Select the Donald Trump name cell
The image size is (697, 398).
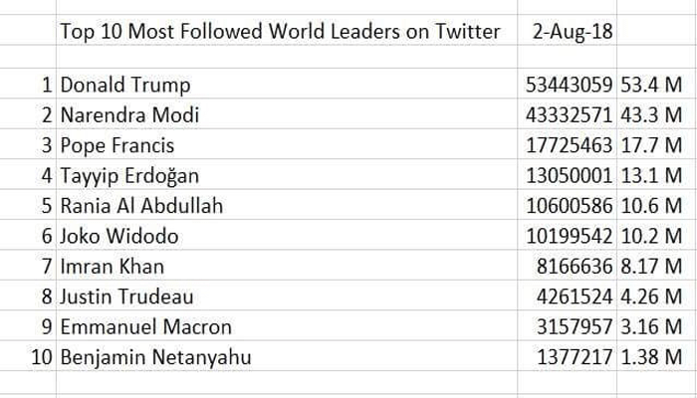coord(124,86)
